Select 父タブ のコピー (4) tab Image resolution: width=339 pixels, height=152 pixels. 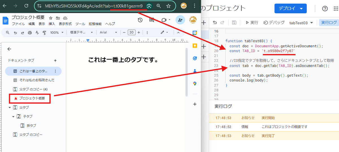(x=33, y=89)
